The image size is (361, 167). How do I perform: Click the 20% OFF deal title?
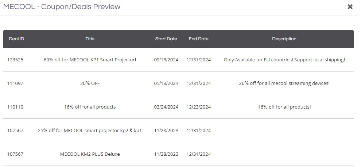click(x=90, y=83)
